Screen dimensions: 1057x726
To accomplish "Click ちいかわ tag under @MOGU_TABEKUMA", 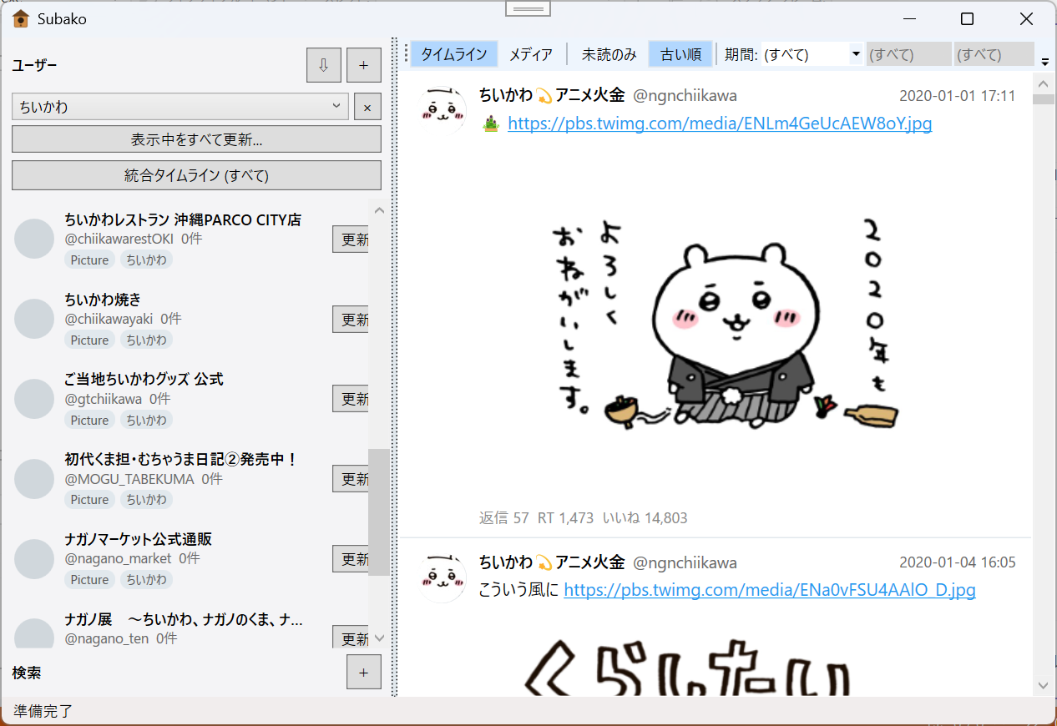I will point(146,499).
